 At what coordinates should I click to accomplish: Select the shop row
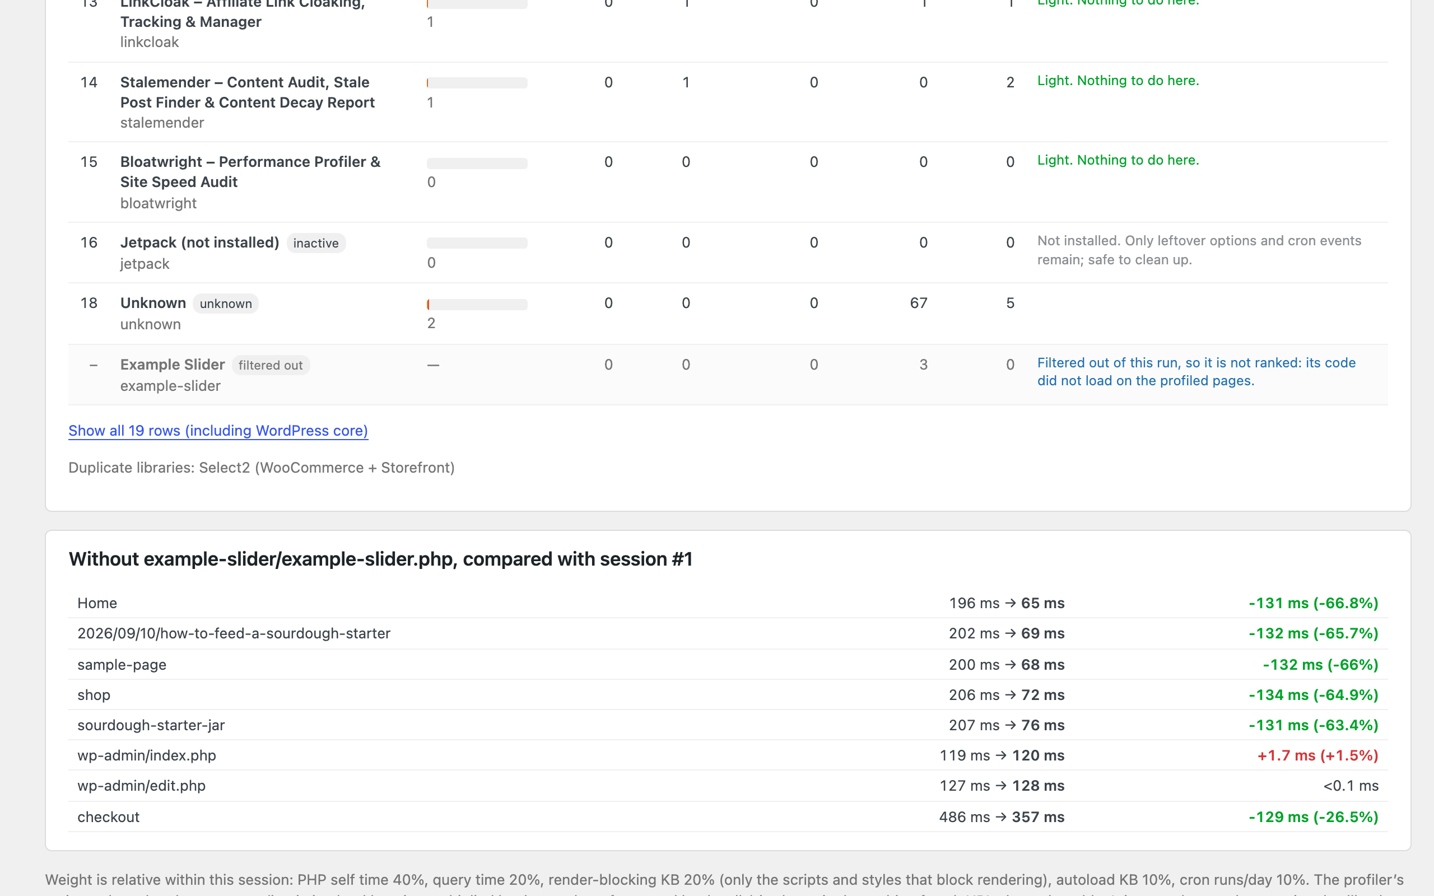tap(728, 694)
